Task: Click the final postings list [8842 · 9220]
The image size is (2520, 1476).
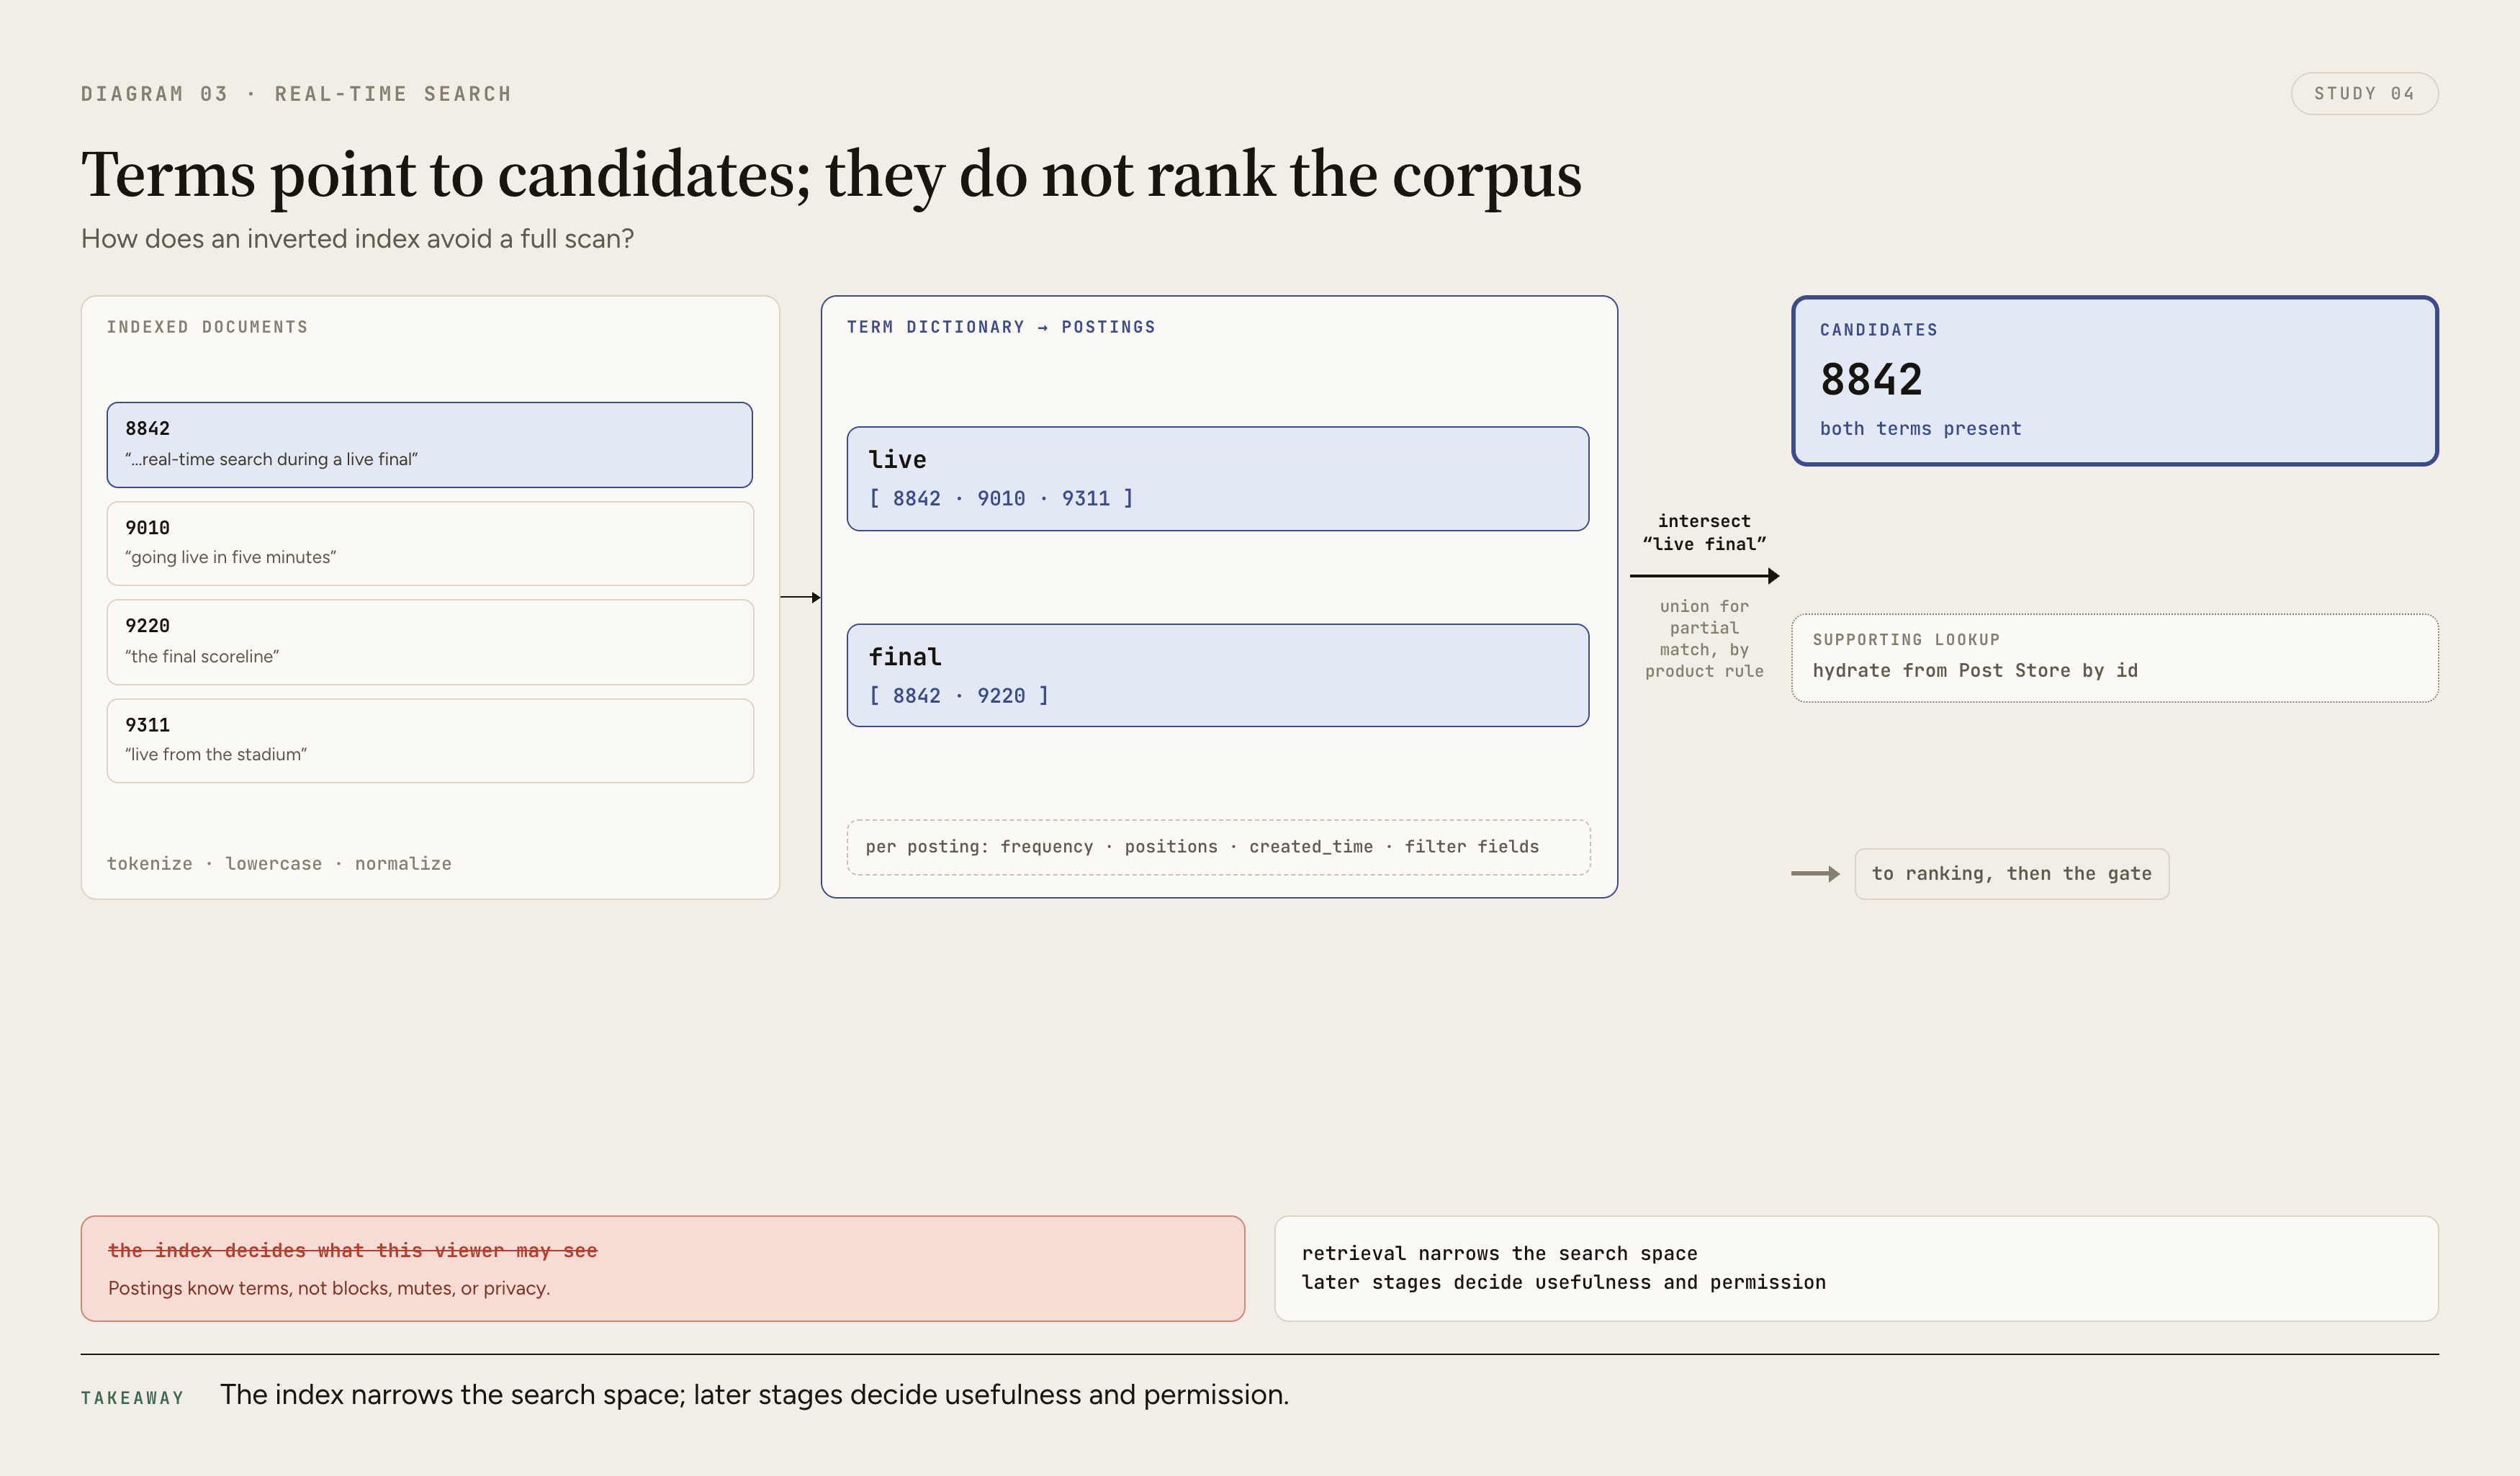Action: pyautogui.click(x=959, y=696)
